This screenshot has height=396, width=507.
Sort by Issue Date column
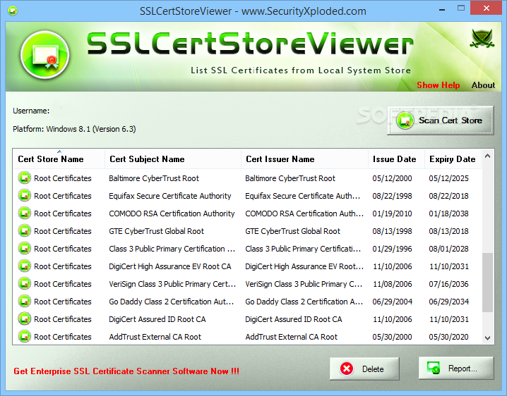click(396, 159)
